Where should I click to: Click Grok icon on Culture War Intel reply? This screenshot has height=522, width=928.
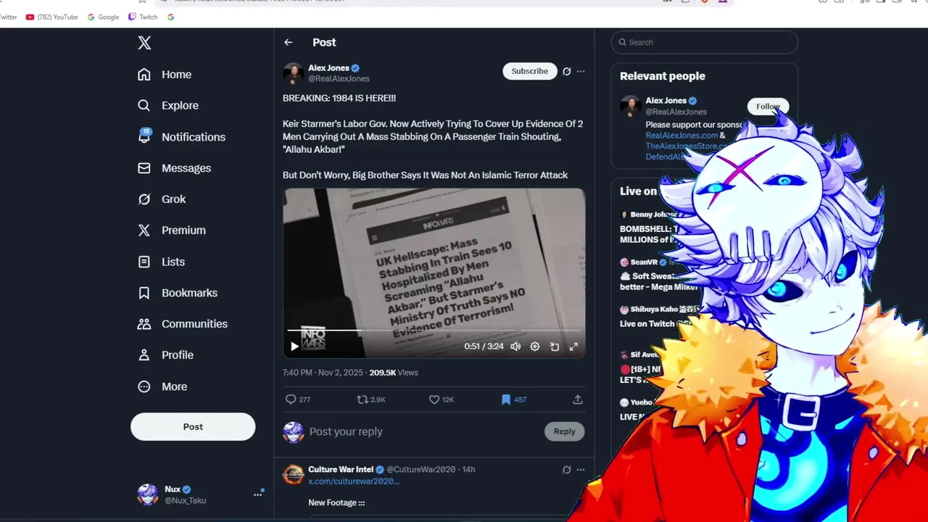tap(567, 470)
